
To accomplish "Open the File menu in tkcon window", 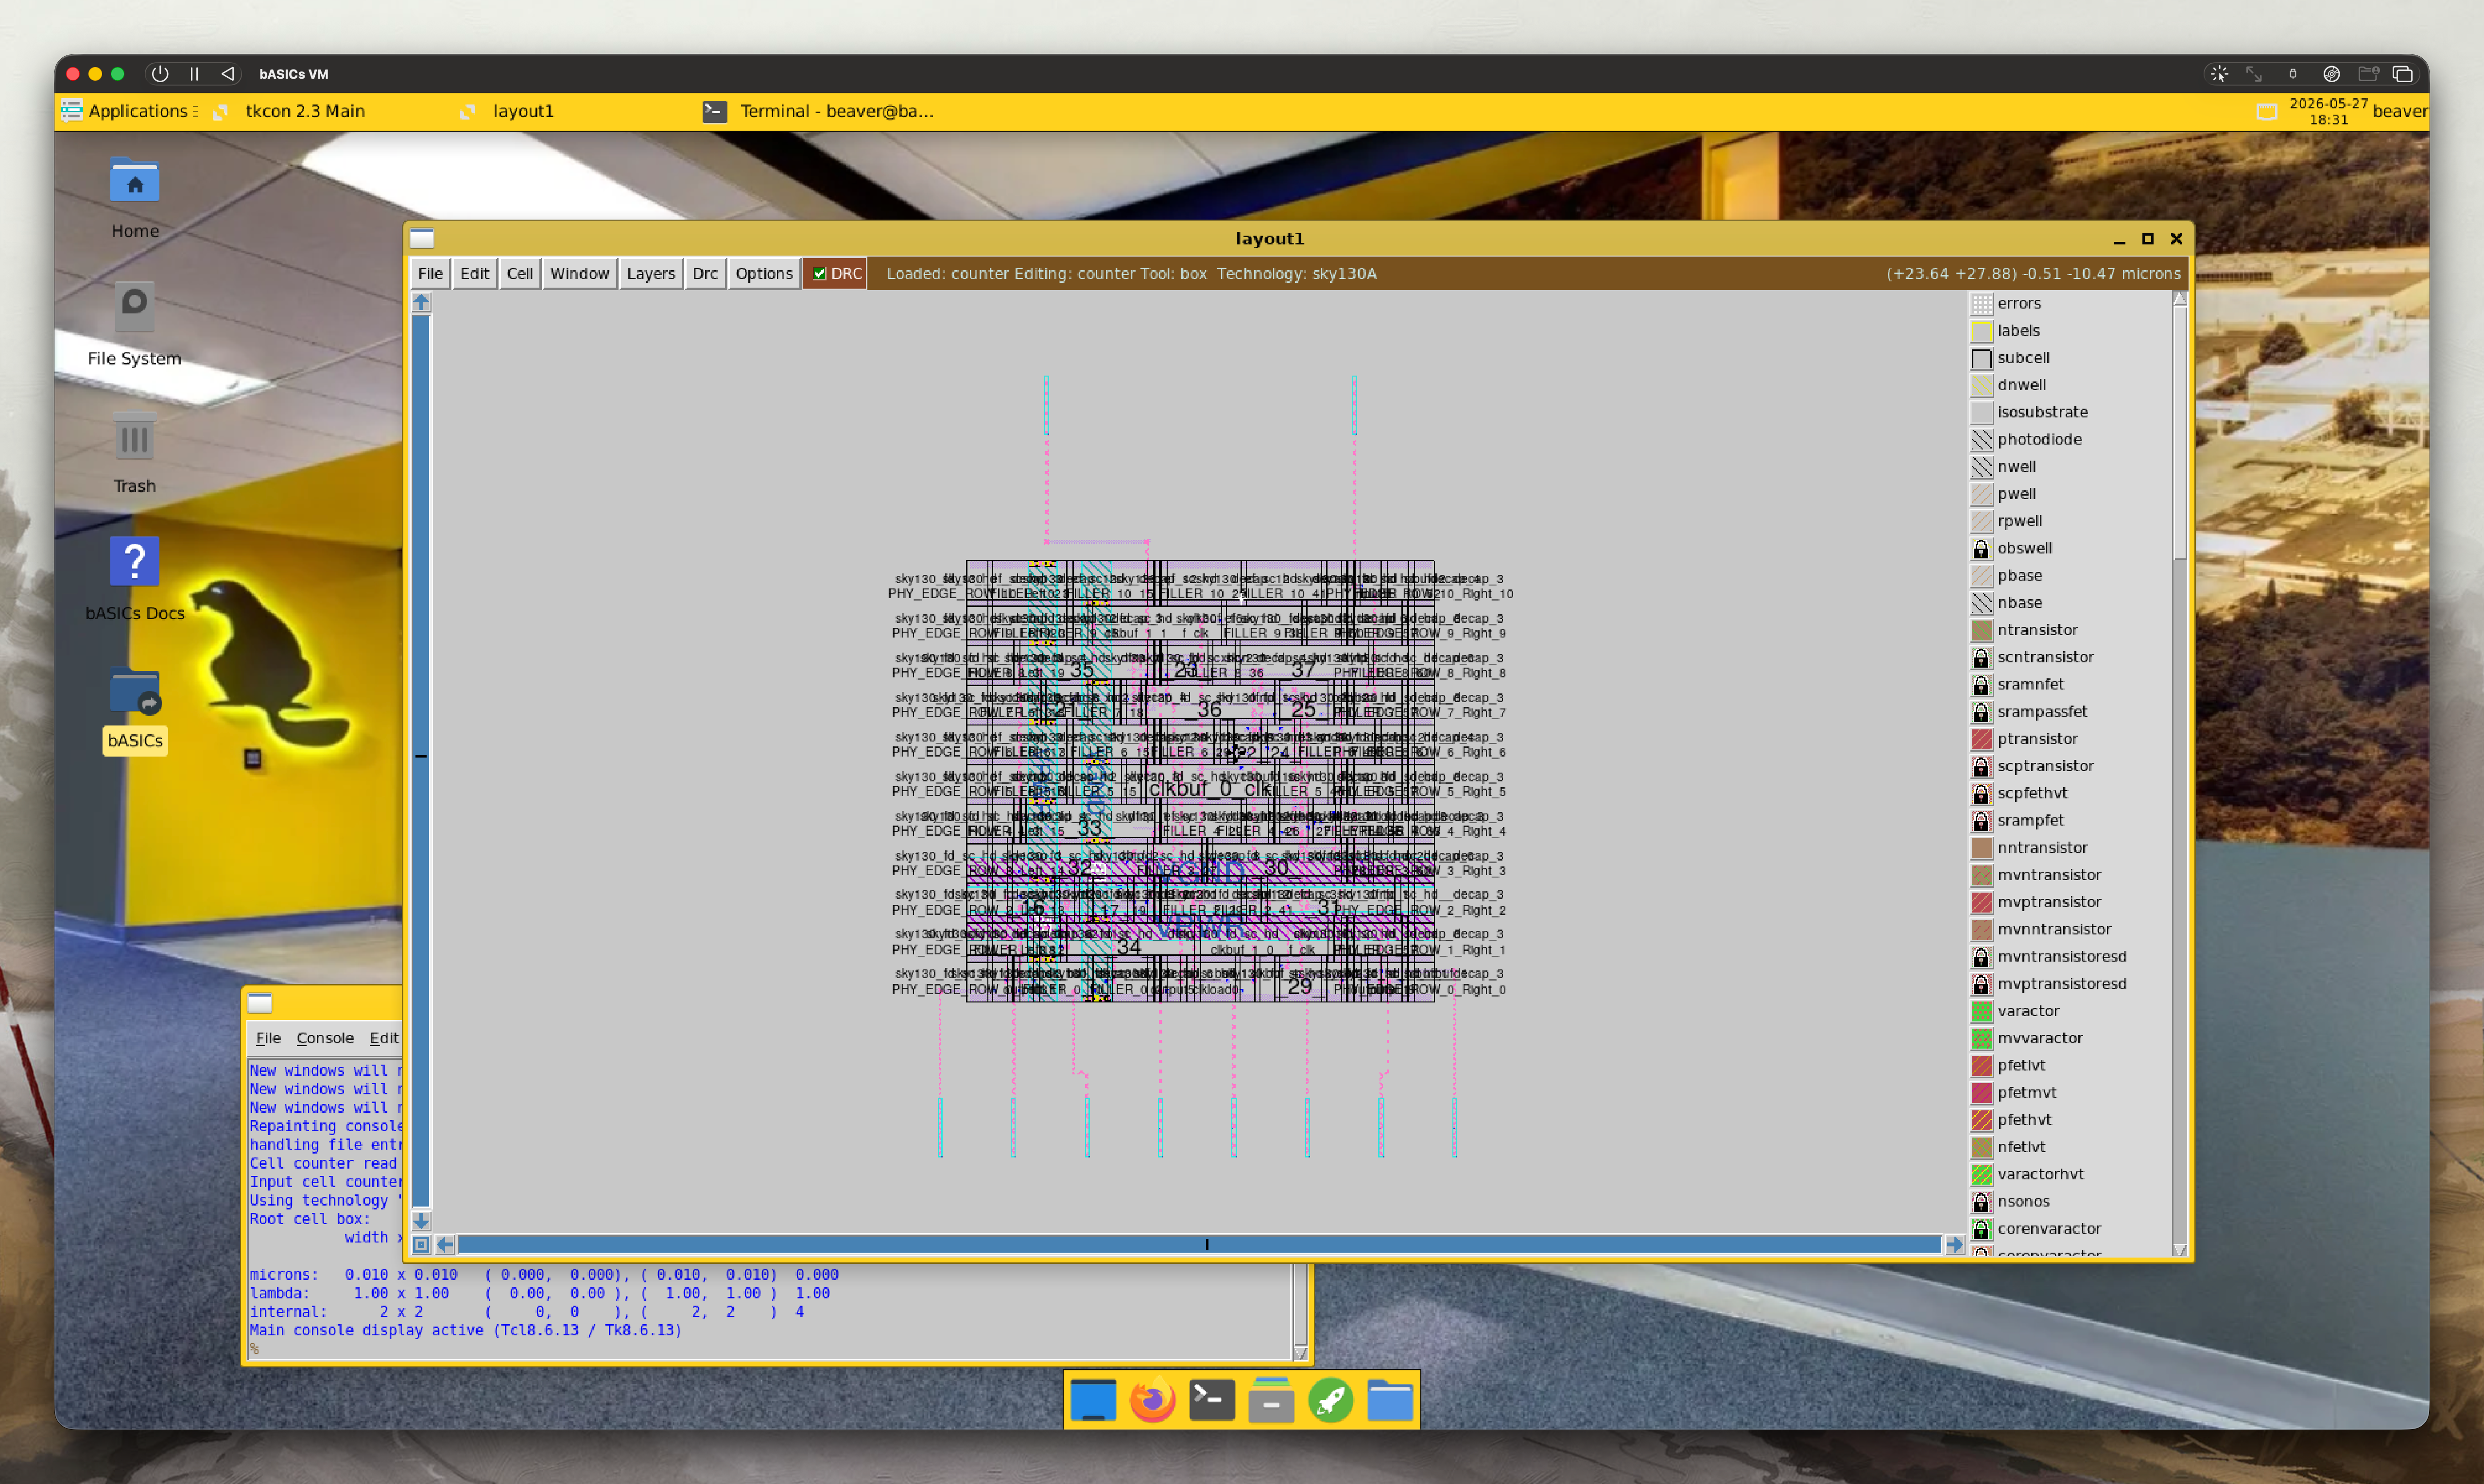I will pos(268,1038).
